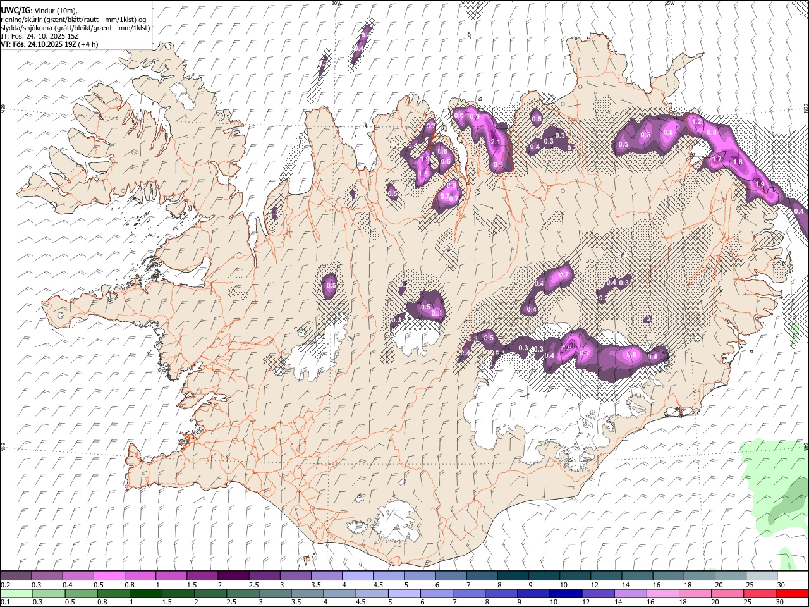This screenshot has width=809, height=607.
Task: Click the '20W' longitude label
Action: point(336,3)
